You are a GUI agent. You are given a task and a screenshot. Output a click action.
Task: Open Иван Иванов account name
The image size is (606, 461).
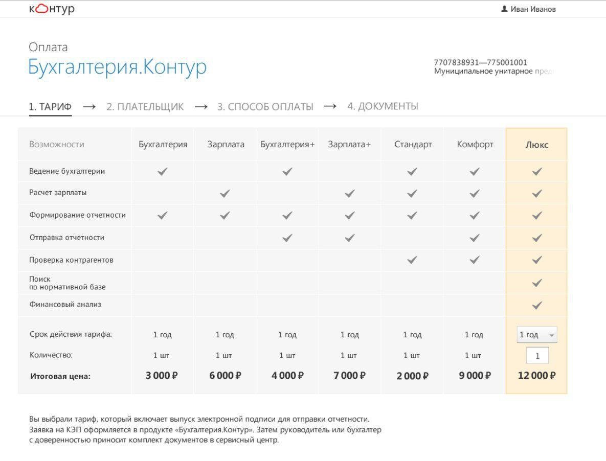tap(533, 9)
